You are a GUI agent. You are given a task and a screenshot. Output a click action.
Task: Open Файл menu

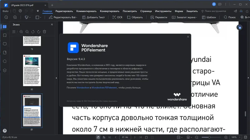pos(5,11)
